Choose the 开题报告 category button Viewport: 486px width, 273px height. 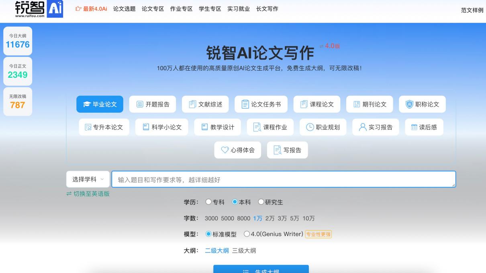(153, 104)
